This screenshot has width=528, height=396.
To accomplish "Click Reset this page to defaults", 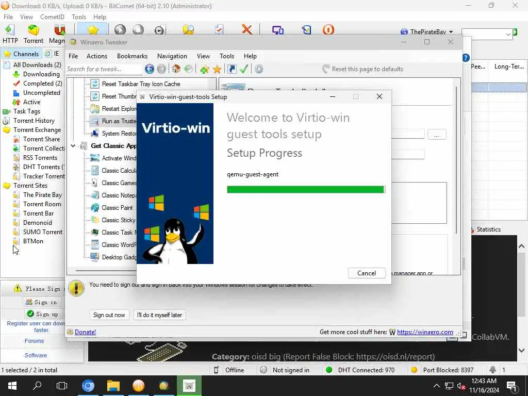I will 362,69.
